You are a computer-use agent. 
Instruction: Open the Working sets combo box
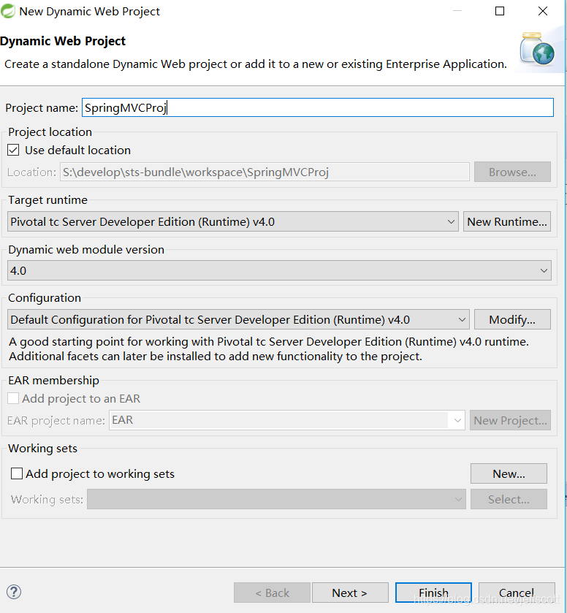(276, 499)
